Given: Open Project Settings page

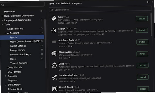Looking at the screenshot, I should (18, 46).
